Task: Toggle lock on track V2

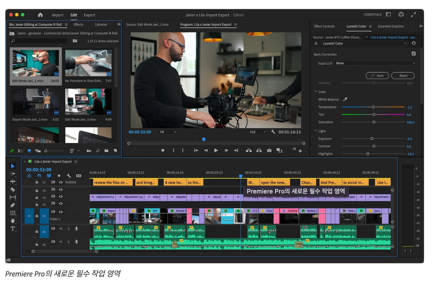Action: [x=37, y=204]
